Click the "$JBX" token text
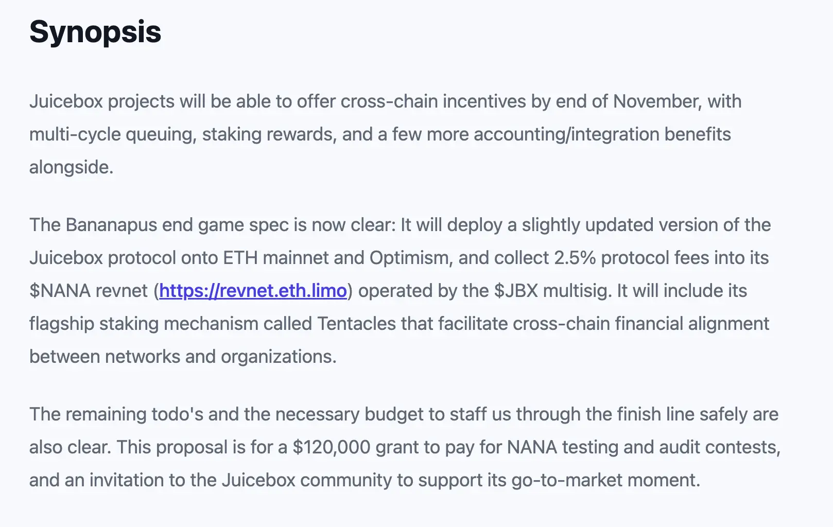The height and width of the screenshot is (527, 833). coord(516,291)
